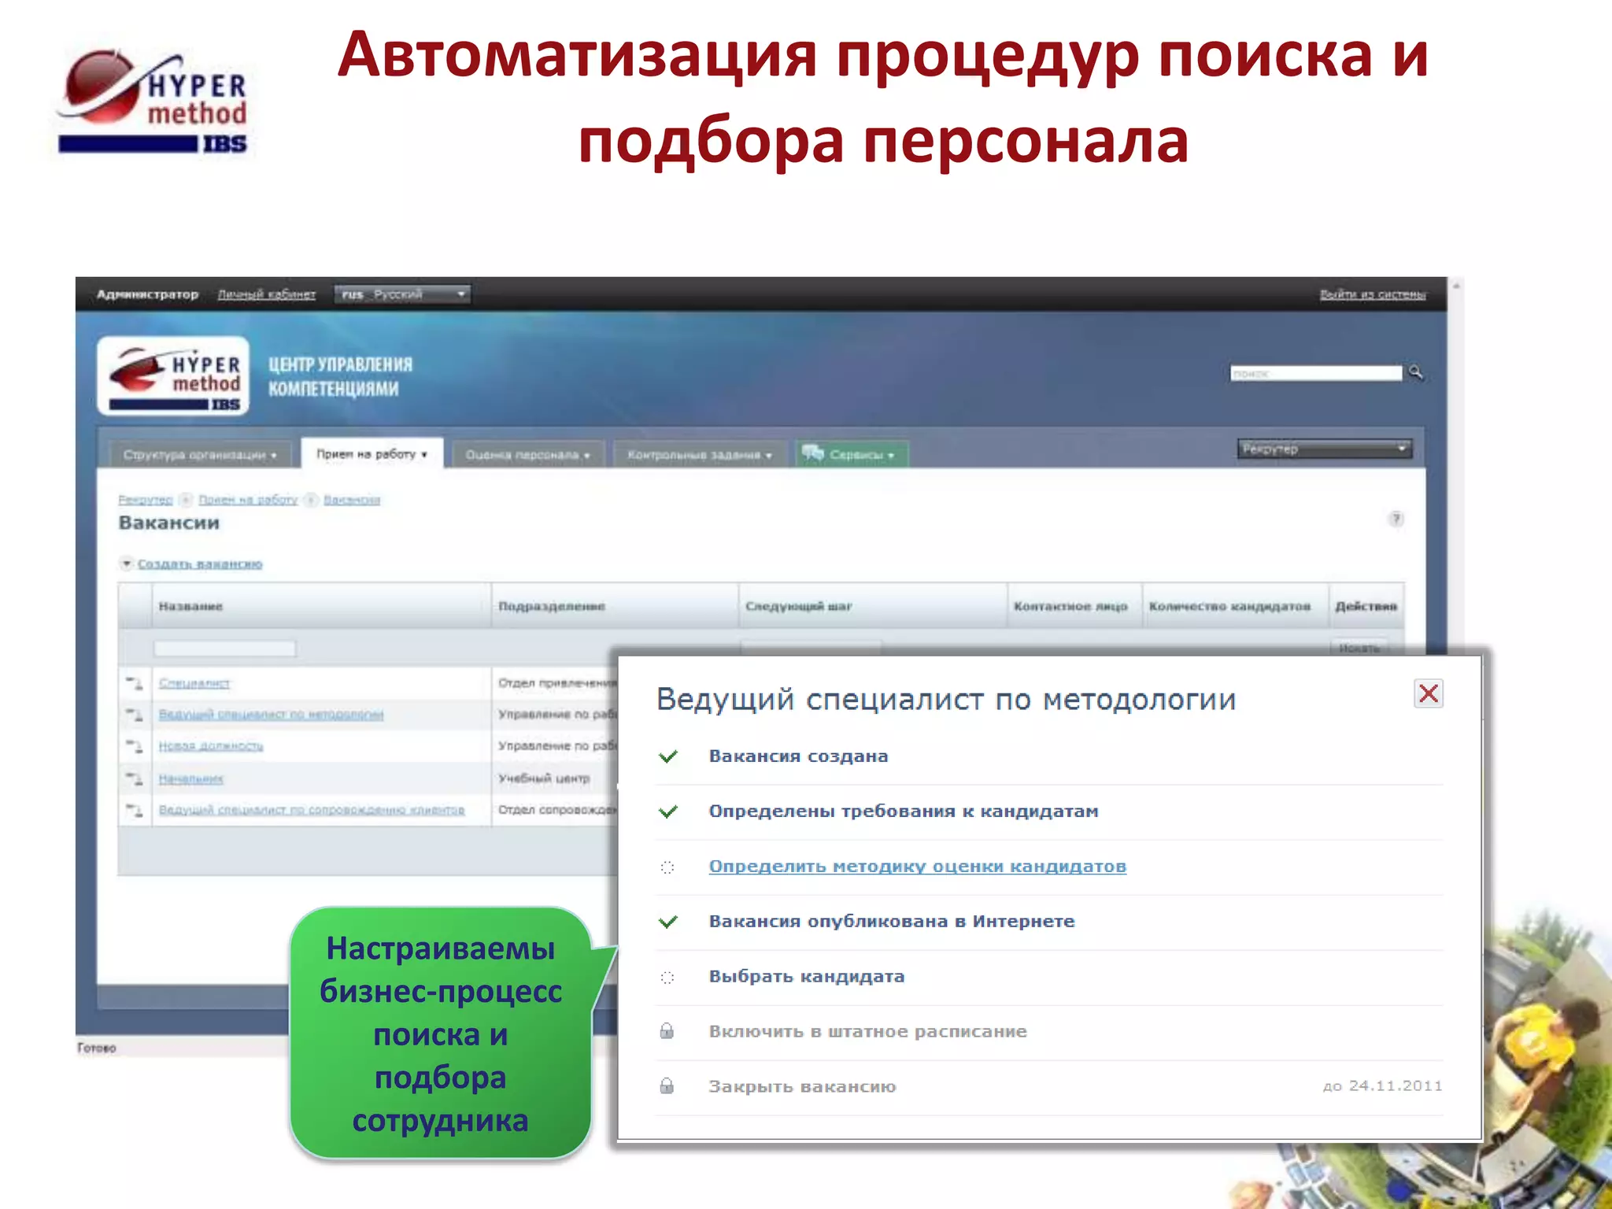This screenshot has height=1209, width=1612.
Task: Click Определить методику оценки кандидатов link
Action: [x=917, y=867]
